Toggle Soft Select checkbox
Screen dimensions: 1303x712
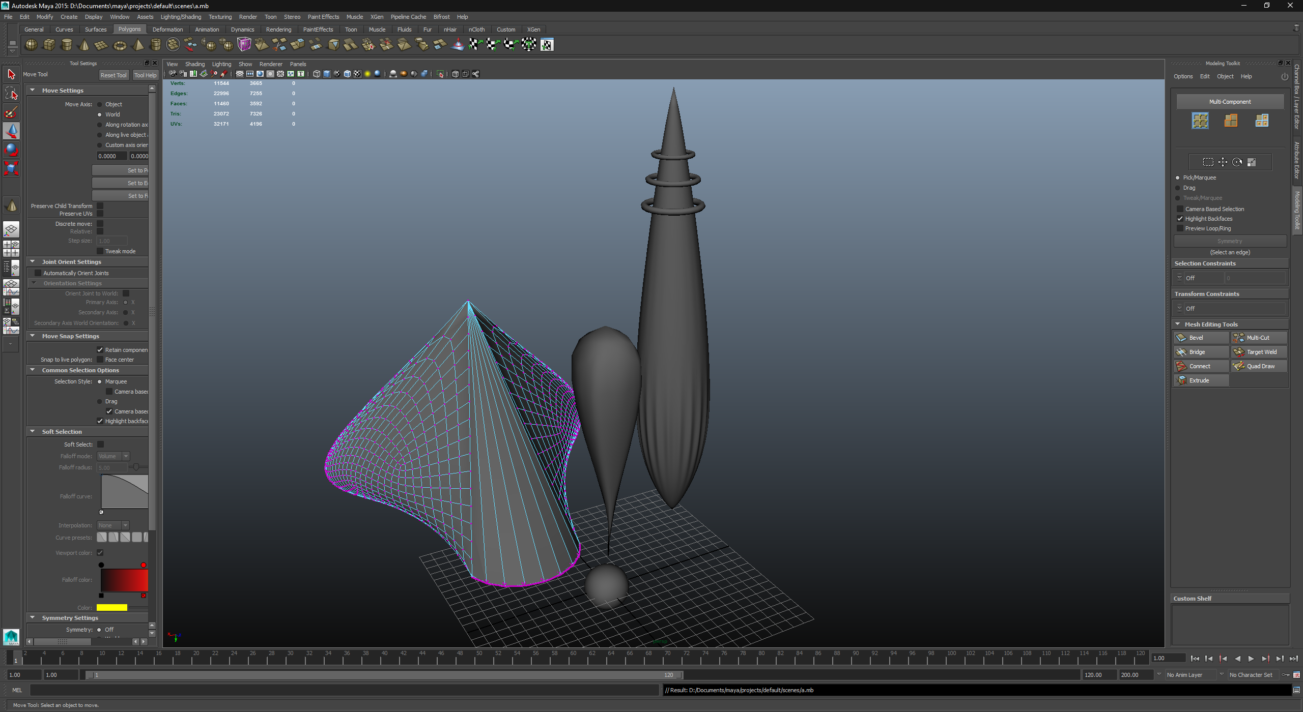click(100, 444)
